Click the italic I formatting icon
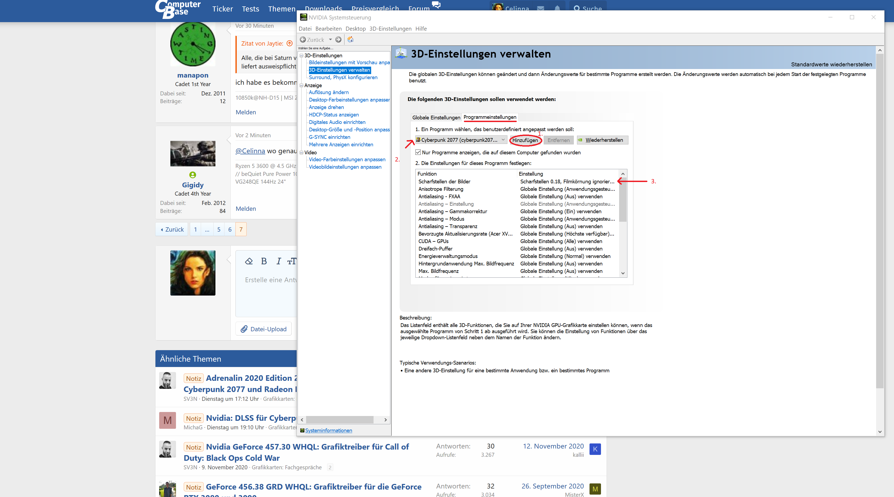Screen dimensions: 894x497 [x=278, y=261]
